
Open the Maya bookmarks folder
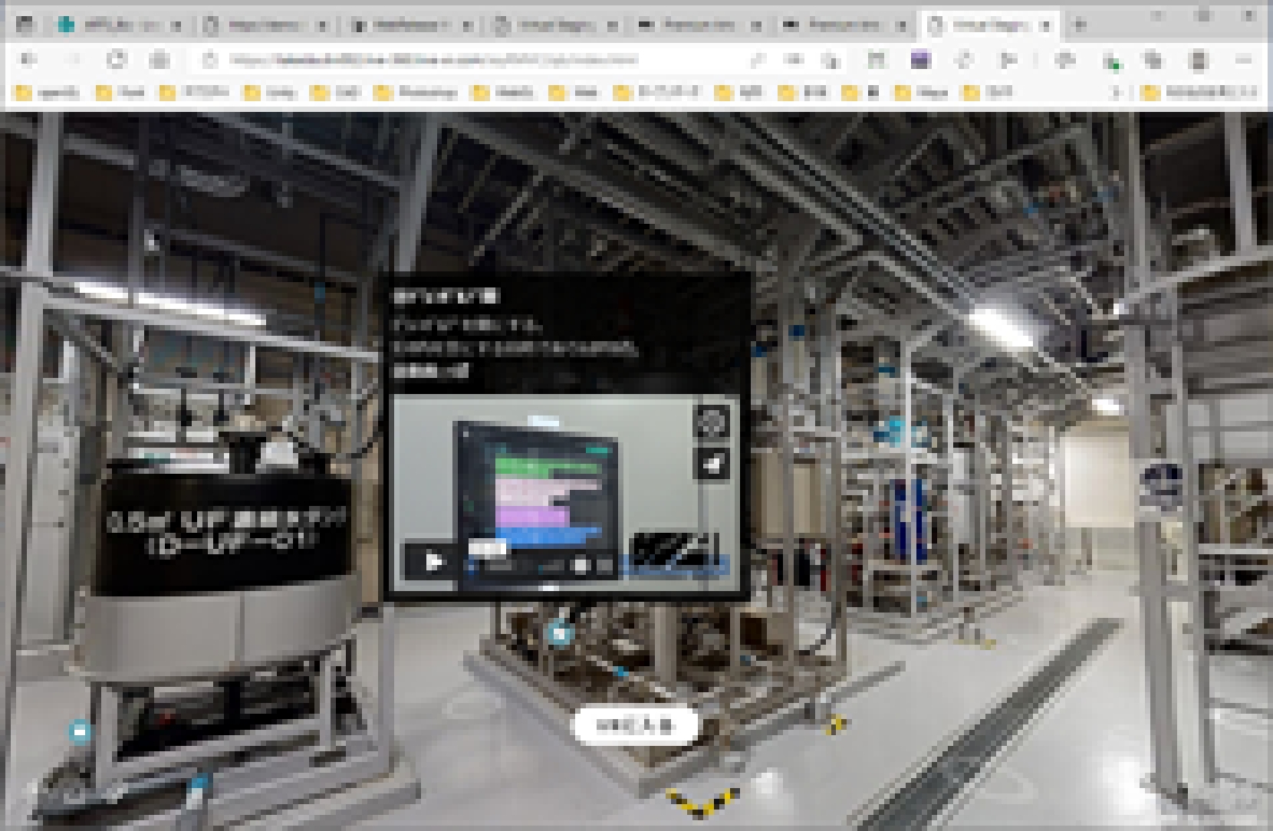922,93
